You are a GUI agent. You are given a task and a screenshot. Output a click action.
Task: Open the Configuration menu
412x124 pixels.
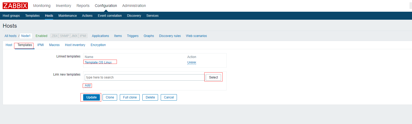(x=106, y=6)
